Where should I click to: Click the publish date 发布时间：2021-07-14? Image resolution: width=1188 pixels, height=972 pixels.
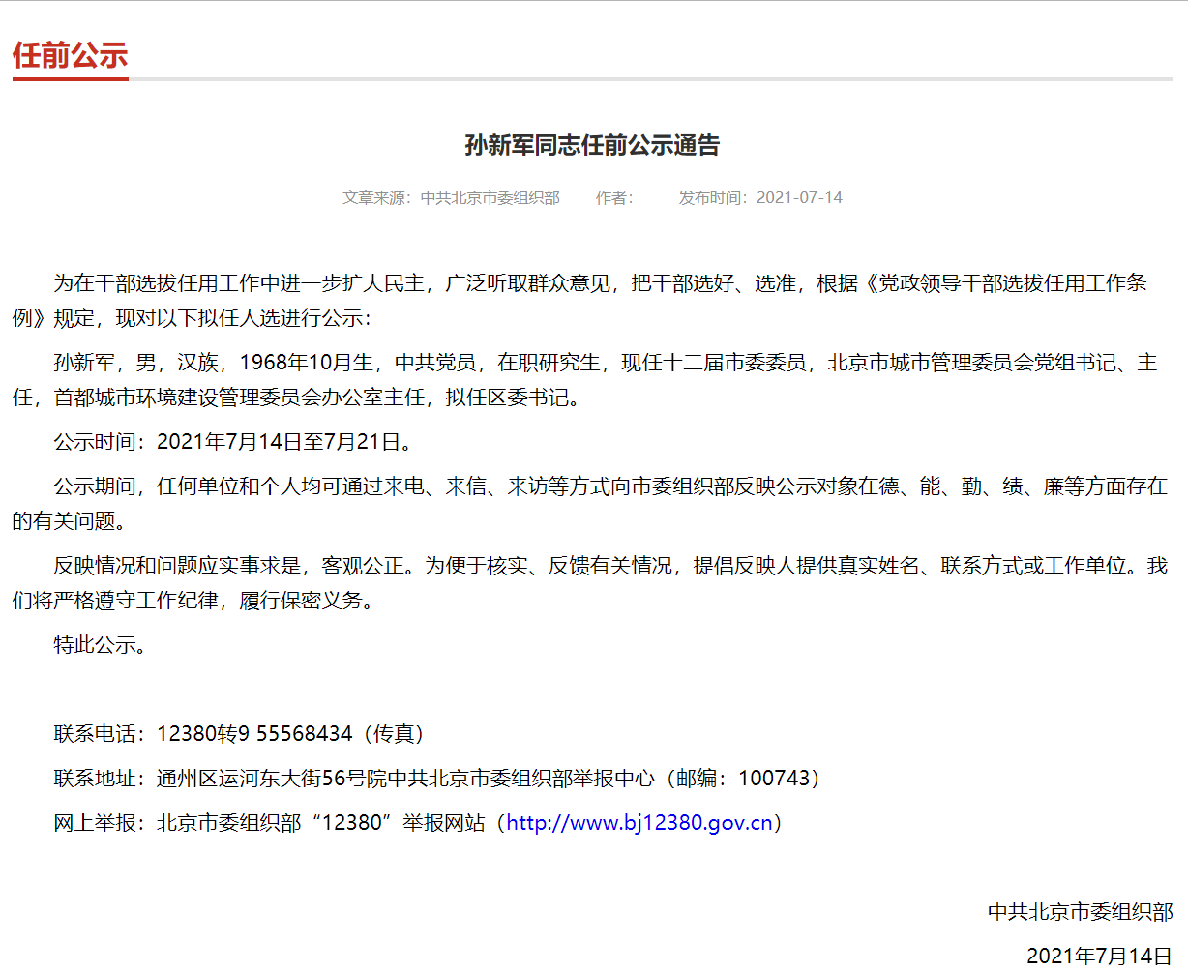(x=760, y=197)
